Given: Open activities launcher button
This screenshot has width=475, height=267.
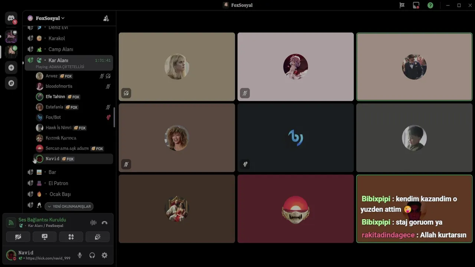Looking at the screenshot, I should click(x=71, y=237).
